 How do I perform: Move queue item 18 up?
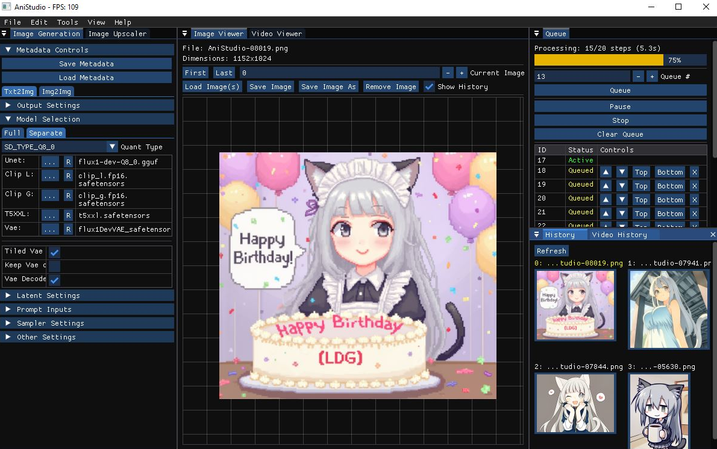tap(606, 172)
